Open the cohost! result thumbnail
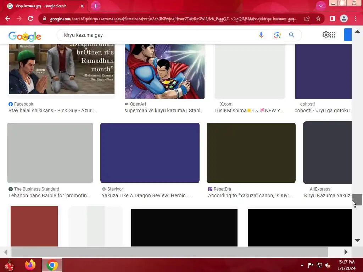The width and height of the screenshot is (363, 272). pos(323,72)
